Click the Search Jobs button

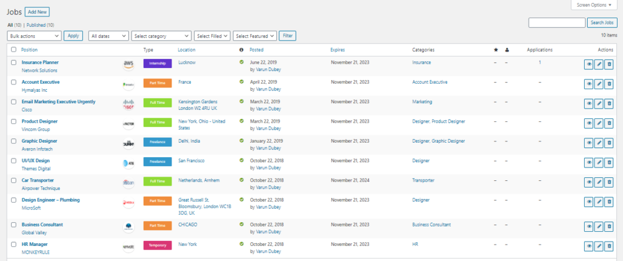click(x=602, y=22)
